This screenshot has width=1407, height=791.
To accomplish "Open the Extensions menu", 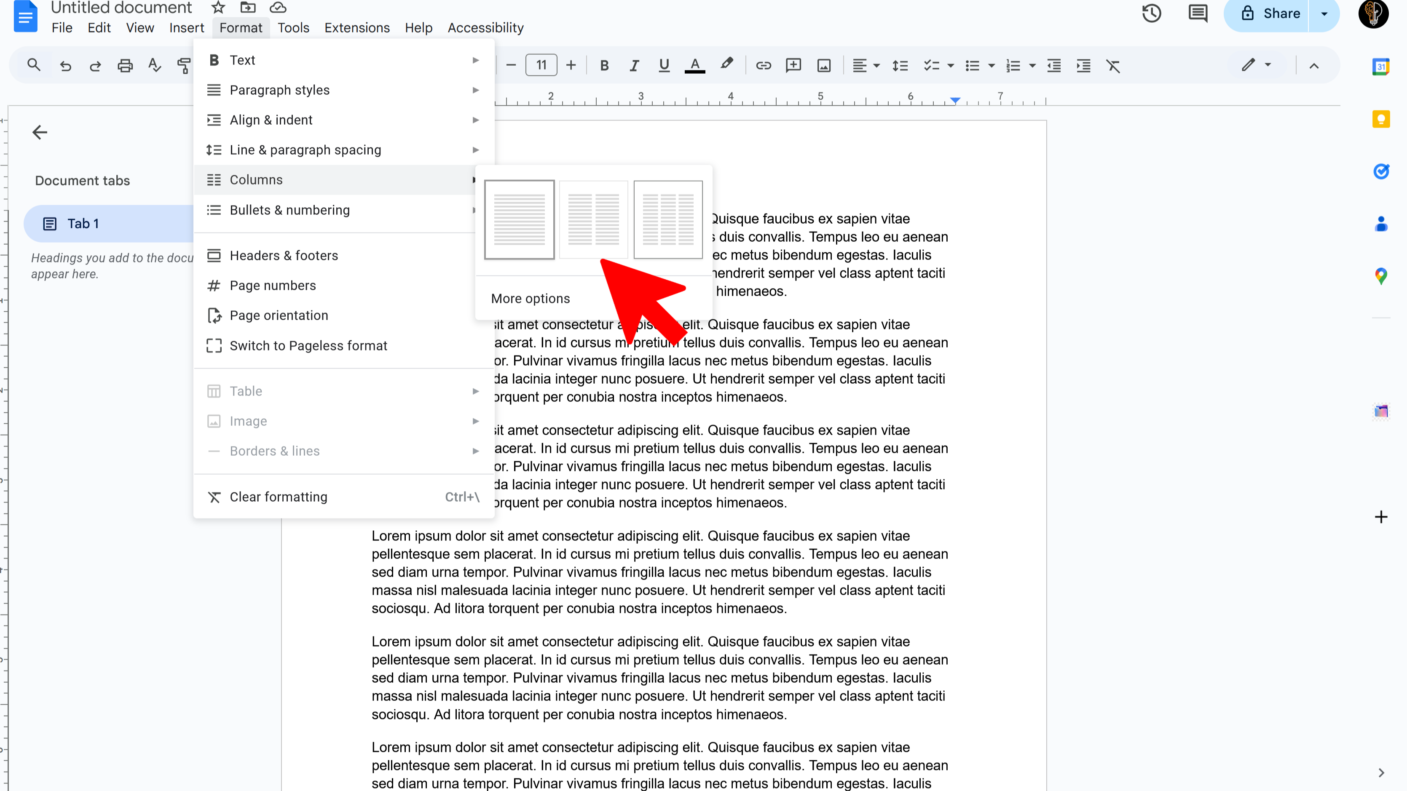I will coord(356,28).
